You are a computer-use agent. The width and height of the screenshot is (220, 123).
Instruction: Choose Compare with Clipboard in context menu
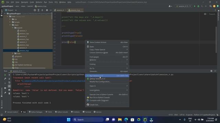[x=107, y=100]
